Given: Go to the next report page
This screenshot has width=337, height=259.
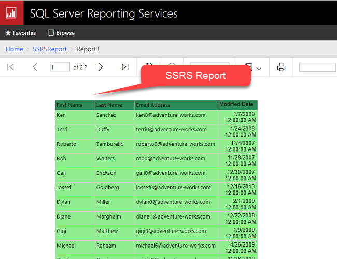Looking at the screenshot, I should coord(100,67).
